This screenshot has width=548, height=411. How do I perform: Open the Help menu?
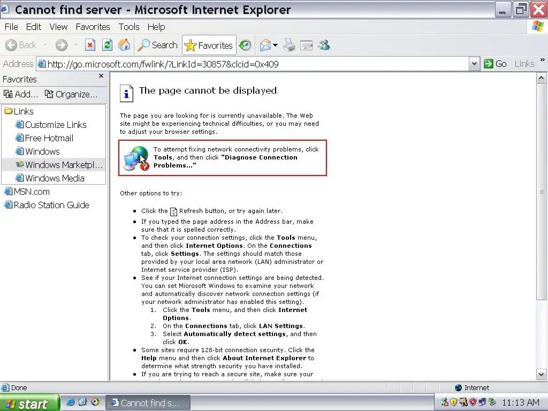(x=156, y=27)
